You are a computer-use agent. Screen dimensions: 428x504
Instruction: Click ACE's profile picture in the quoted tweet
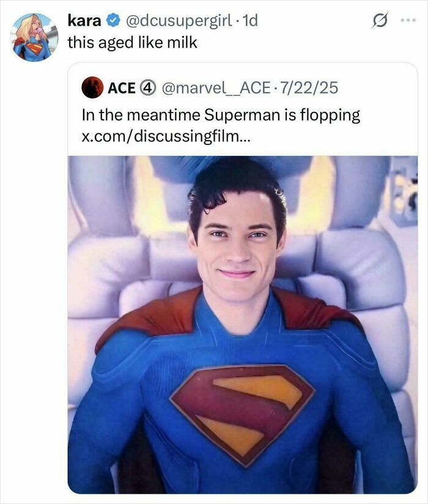pyautogui.click(x=93, y=88)
